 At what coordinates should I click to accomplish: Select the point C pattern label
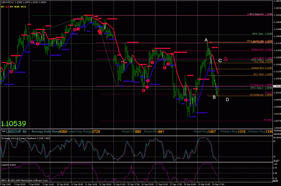tap(220, 61)
